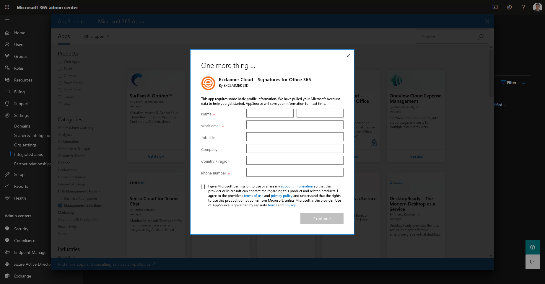Tick the Outlook product checkbox
The width and height of the screenshot is (545, 284).
click(x=60, y=76)
